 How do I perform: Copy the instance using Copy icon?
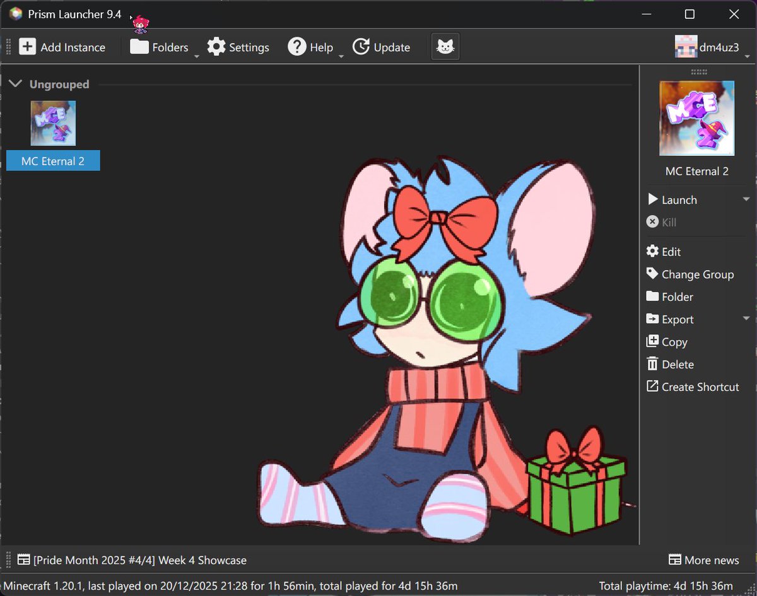tap(652, 341)
